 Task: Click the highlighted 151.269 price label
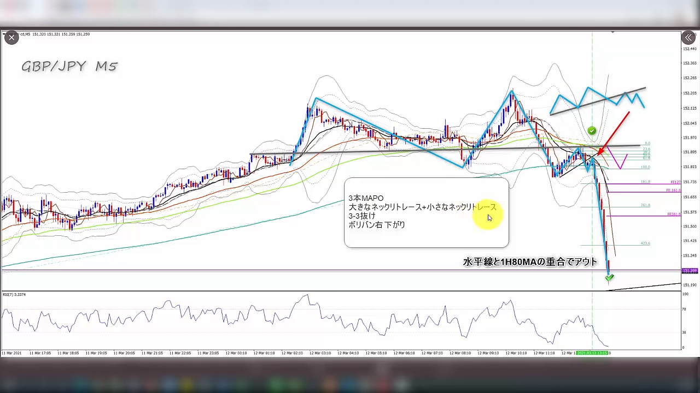[689, 271]
